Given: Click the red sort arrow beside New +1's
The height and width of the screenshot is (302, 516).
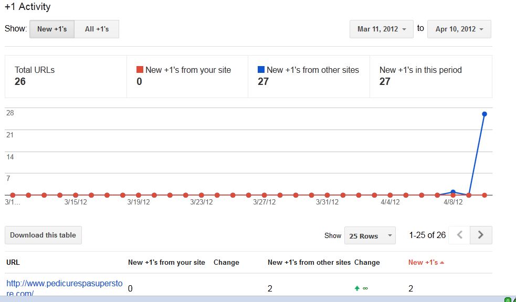Looking at the screenshot, I should pyautogui.click(x=442, y=263).
